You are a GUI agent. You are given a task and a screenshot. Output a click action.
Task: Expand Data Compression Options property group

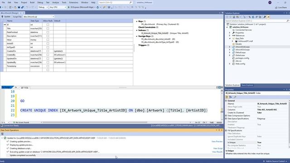226,116
